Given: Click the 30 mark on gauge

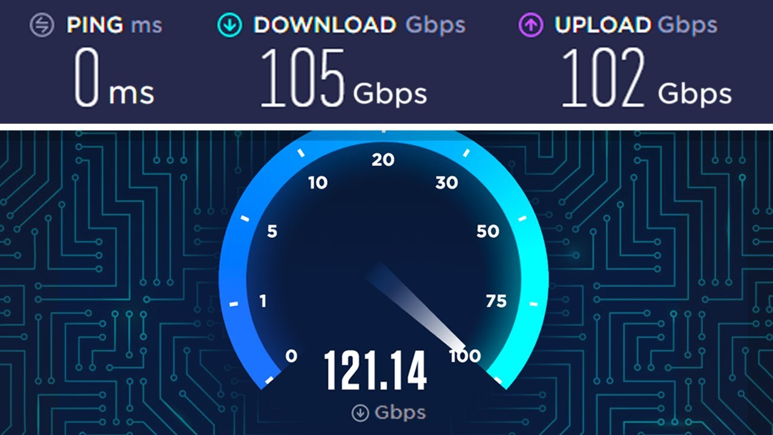Looking at the screenshot, I should [x=447, y=182].
